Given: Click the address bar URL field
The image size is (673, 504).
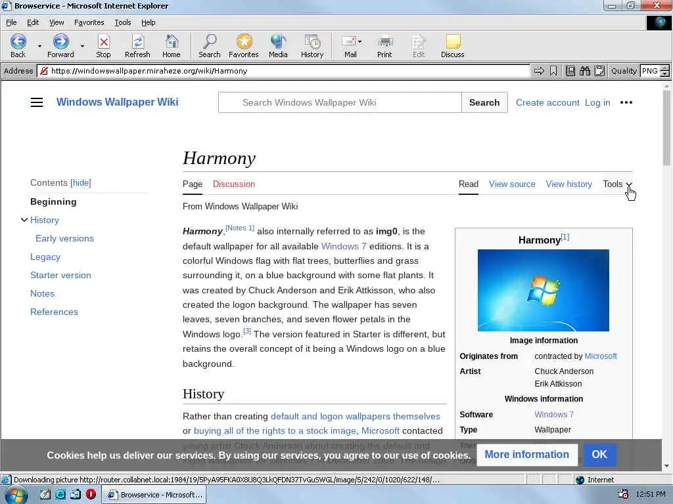Looking at the screenshot, I should (x=283, y=71).
